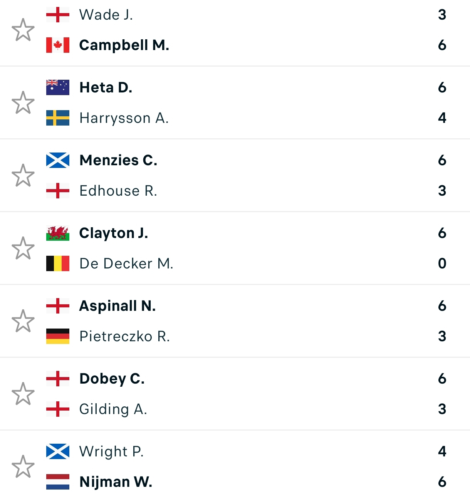Viewport: 470px width, 493px height.
Task: Click the Wales flag next to Clayton J.
Action: coord(58,233)
